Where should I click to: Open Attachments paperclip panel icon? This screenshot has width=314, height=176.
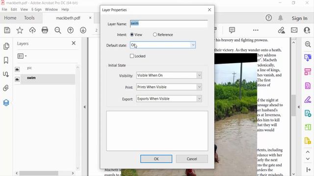tap(6, 88)
